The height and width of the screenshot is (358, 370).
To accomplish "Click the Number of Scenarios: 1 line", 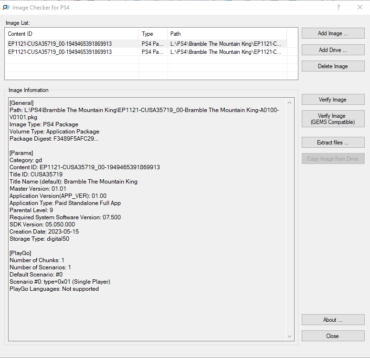I will (x=41, y=267).
